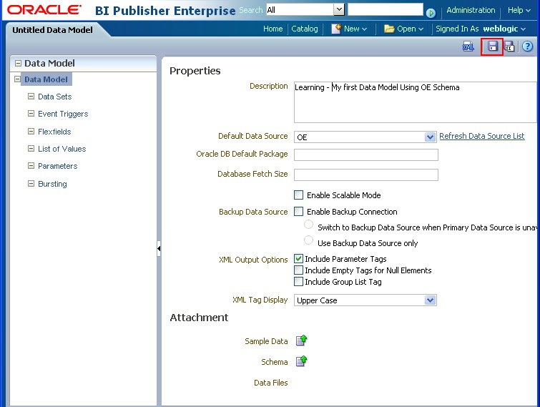Image resolution: width=540 pixels, height=407 pixels.
Task: Expand the Event Triggers node toggle
Action: point(31,113)
